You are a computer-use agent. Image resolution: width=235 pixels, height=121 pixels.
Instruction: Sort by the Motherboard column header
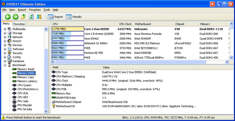coord(153,24)
